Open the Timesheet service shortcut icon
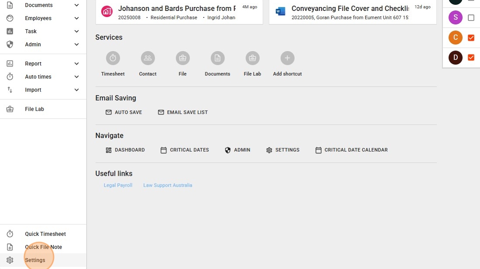This screenshot has height=269, width=480. click(x=113, y=58)
